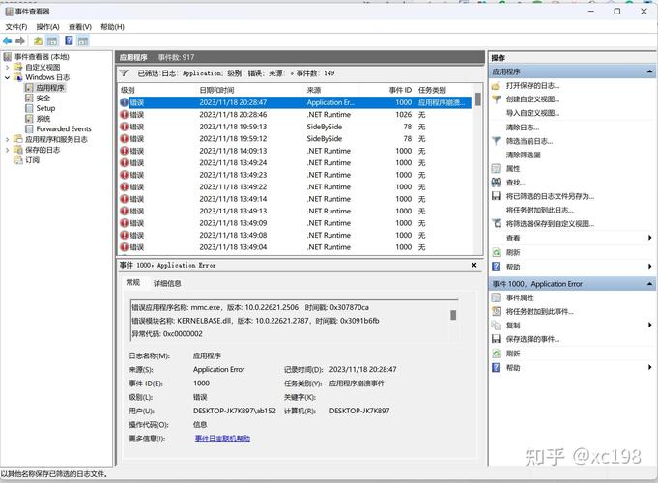This screenshot has width=658, height=483.
Task: Click 将任务附加到此事件 action
Action: point(540,312)
